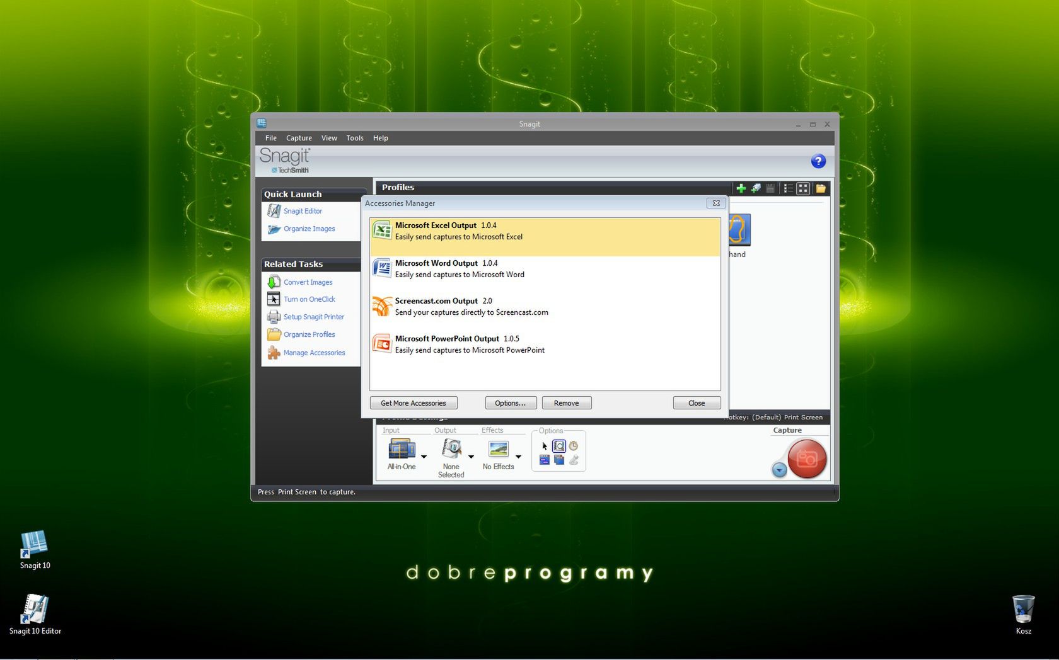
Task: Click the Manage Accessories link
Action: (x=315, y=353)
